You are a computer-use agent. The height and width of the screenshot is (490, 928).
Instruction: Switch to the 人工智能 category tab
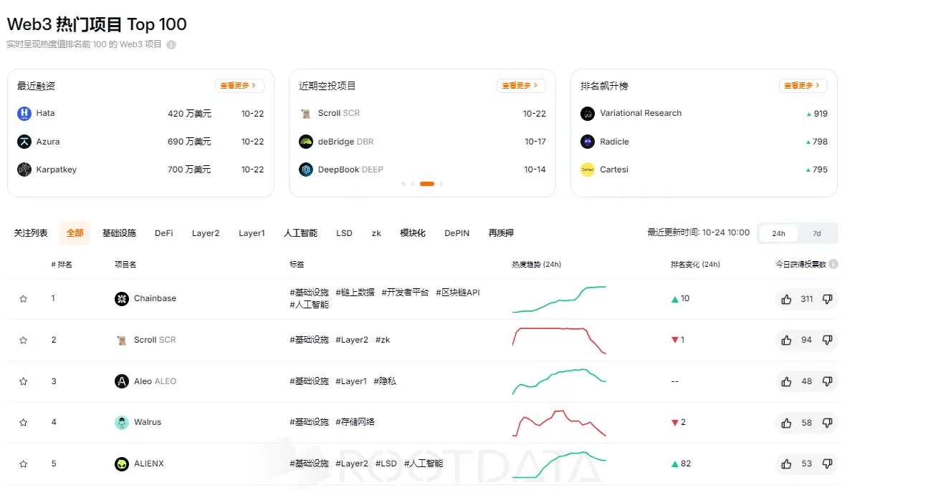(x=299, y=232)
